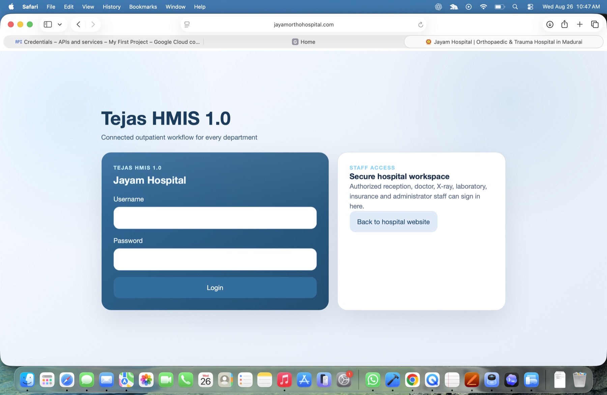Open Finder from the Dock
The height and width of the screenshot is (395, 607).
pyautogui.click(x=27, y=380)
